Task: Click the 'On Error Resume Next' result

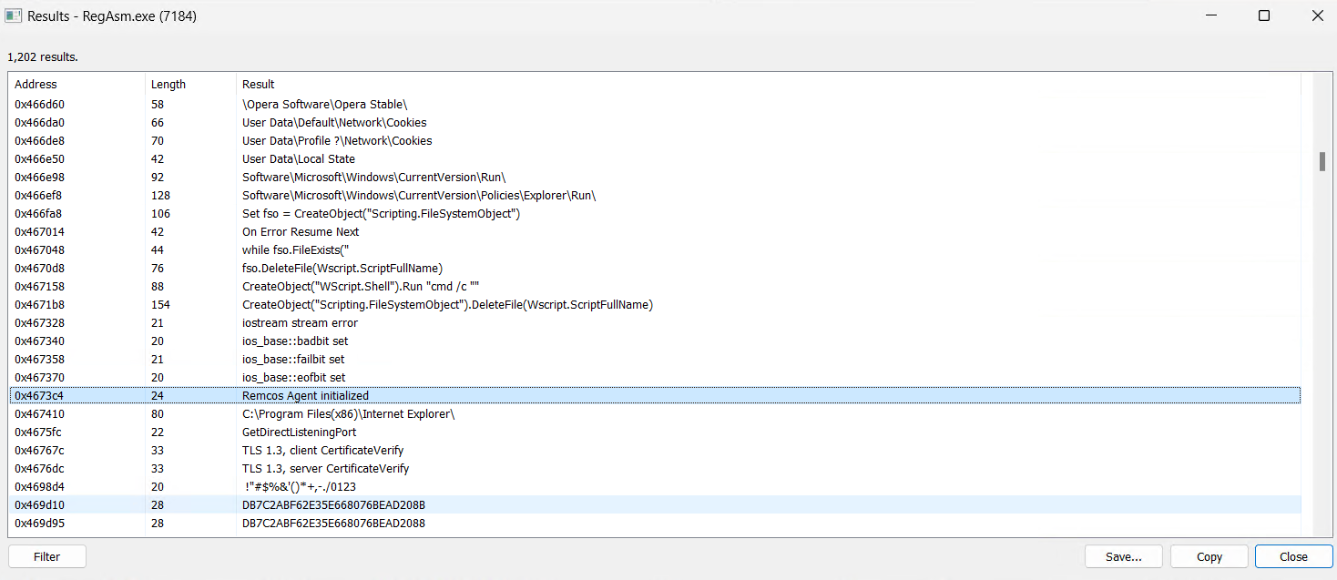Action: [x=301, y=231]
